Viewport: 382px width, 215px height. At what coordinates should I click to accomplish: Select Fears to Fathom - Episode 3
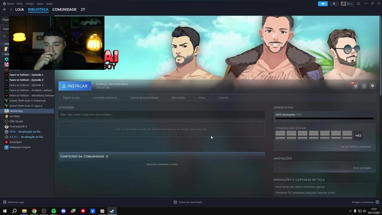(x=26, y=85)
